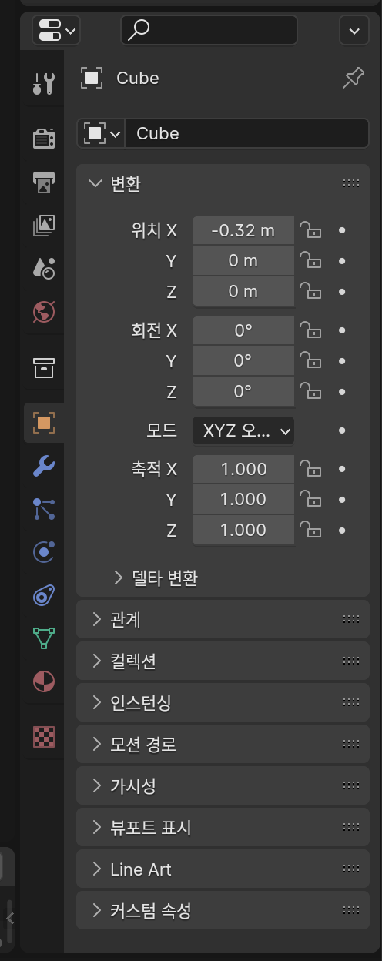
Task: Open the World properties tab
Action: click(x=44, y=311)
